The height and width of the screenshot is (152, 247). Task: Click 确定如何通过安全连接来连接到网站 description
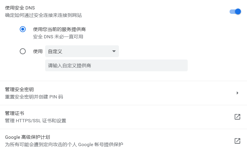pyautogui.click(x=43, y=15)
